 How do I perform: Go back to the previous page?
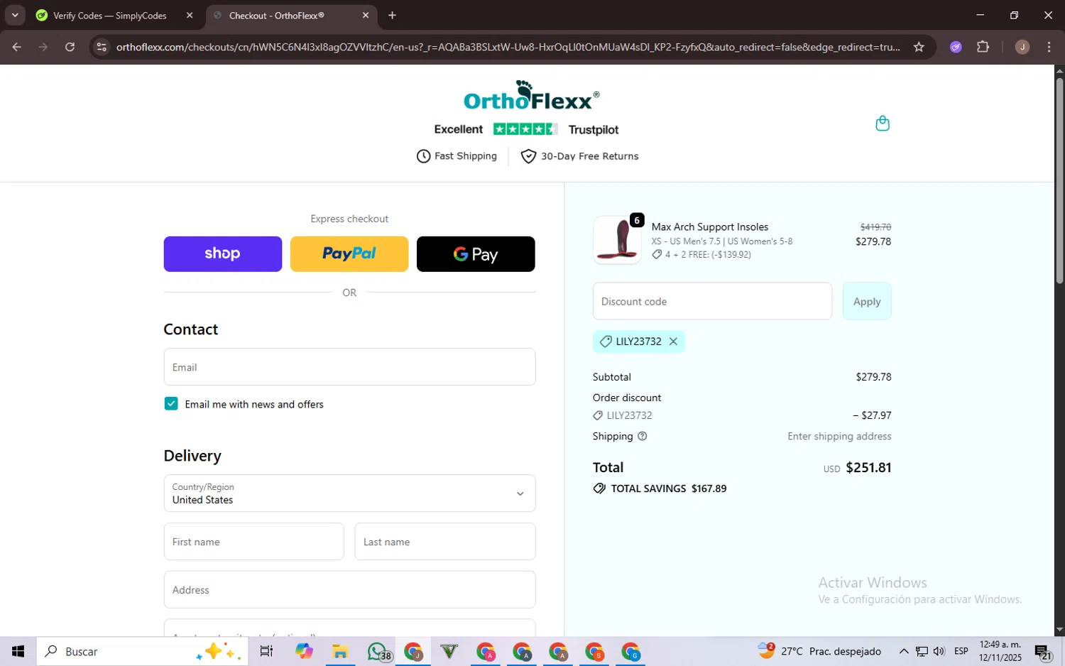click(x=17, y=47)
